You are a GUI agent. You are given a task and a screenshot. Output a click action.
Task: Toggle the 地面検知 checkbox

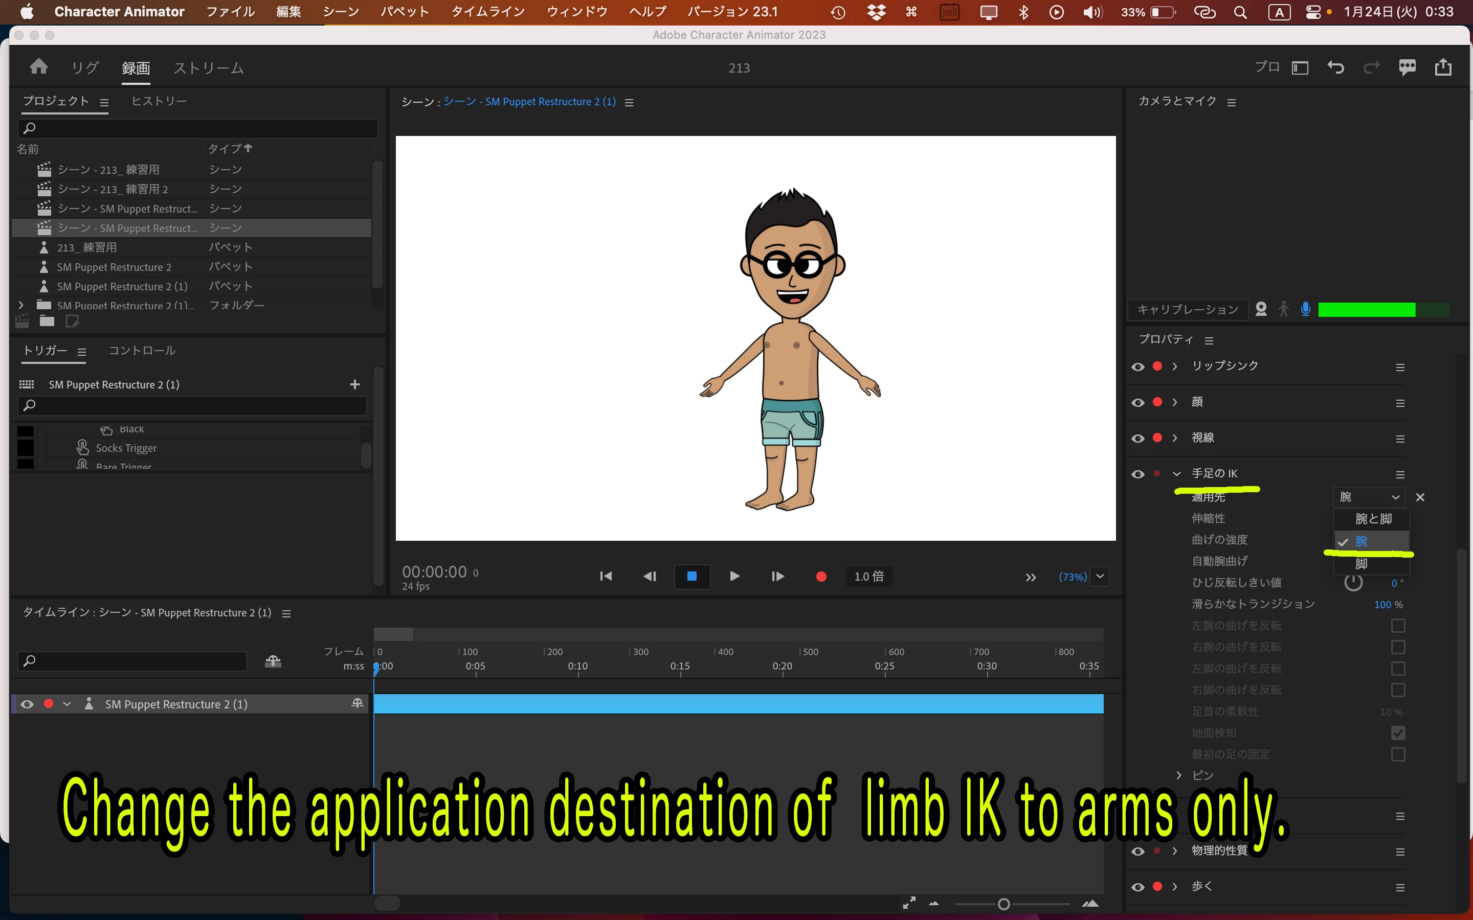click(1397, 732)
